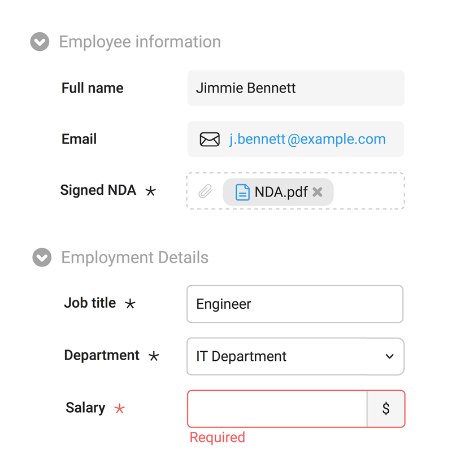Click the blue document icon on NDA.pdf
The height and width of the screenshot is (472, 452).
coord(242,192)
